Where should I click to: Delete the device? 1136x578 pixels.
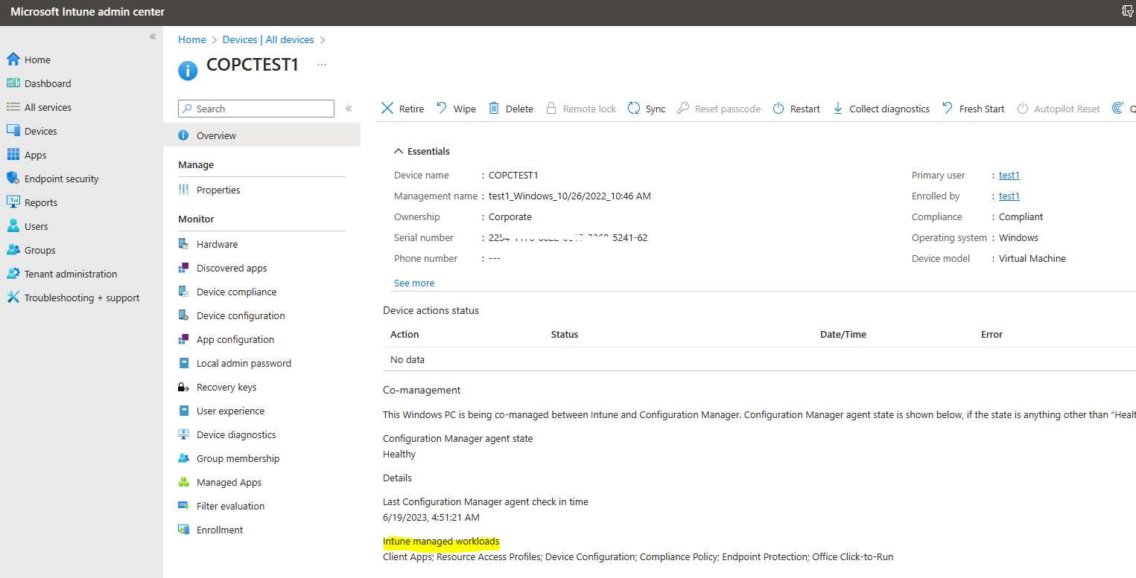tap(511, 108)
